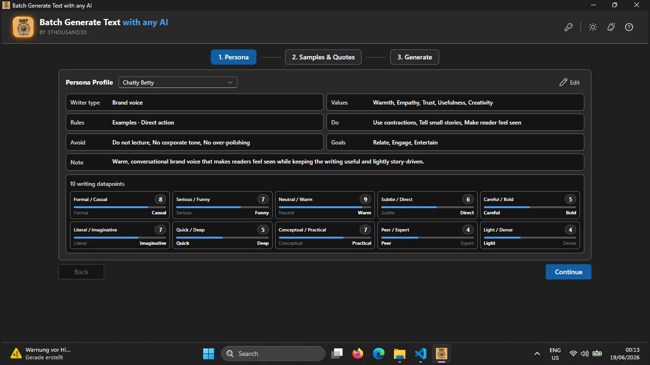Viewport: 650px width, 365px height.
Task: Click the Rules text 'Examples · Direct action'
Action: (x=143, y=123)
